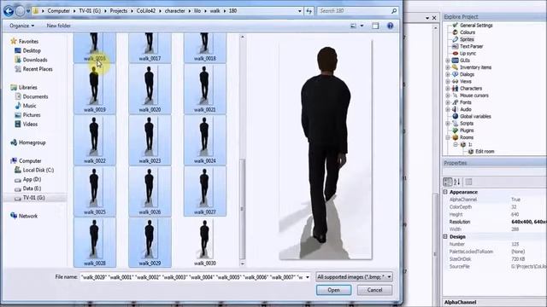This screenshot has width=547, height=307.
Task: Click the 'Projects' breadcrumb in the address bar
Action: coord(119,11)
